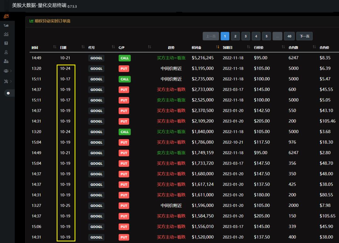Open the chart analytics sidebar icon

(x=6, y=34)
